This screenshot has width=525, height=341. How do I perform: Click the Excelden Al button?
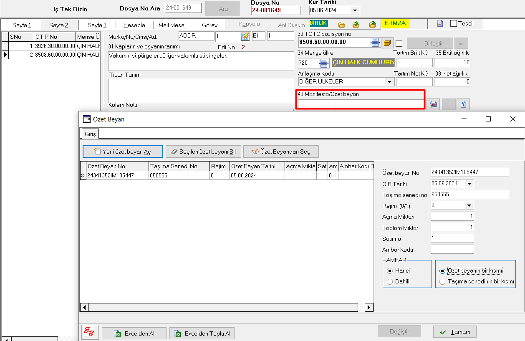[x=134, y=333]
